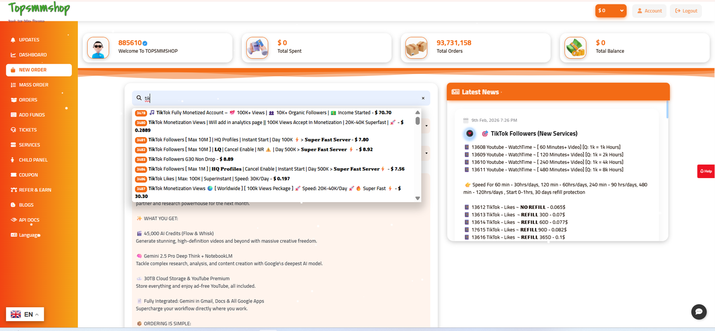Click the dropdown list's up scroll arrow
Viewport: 715px width, 331px height.
click(418, 112)
